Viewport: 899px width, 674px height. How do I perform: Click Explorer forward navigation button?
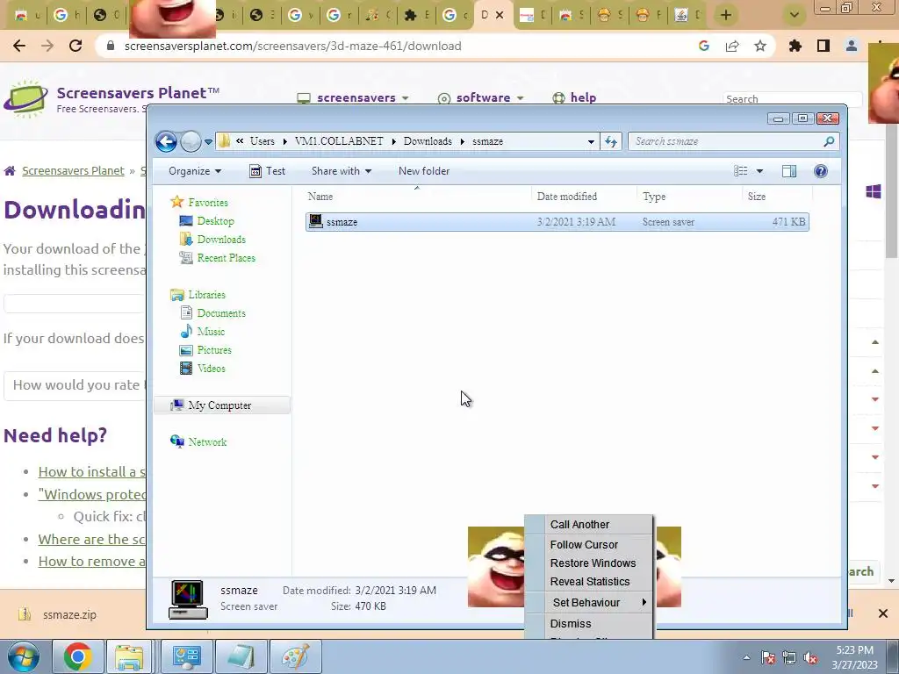point(191,141)
